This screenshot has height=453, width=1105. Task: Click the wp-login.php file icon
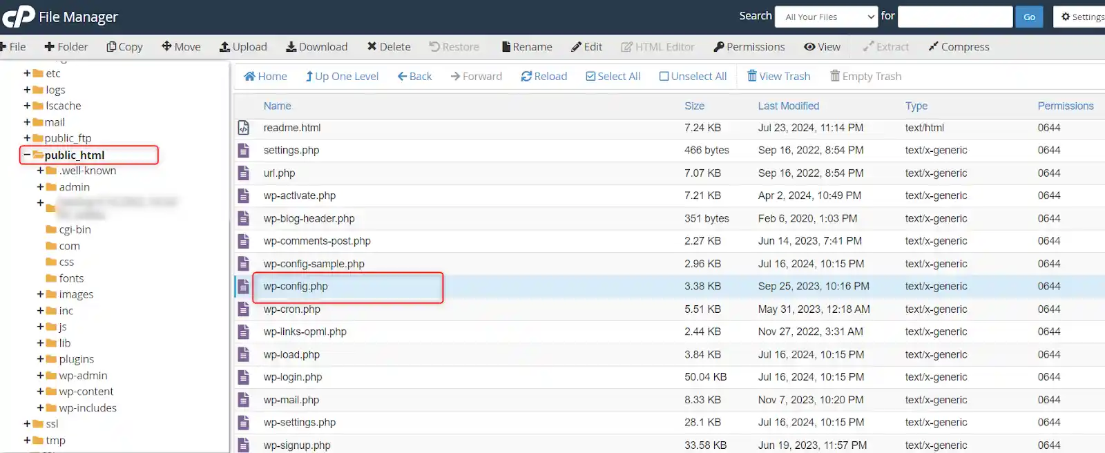243,377
